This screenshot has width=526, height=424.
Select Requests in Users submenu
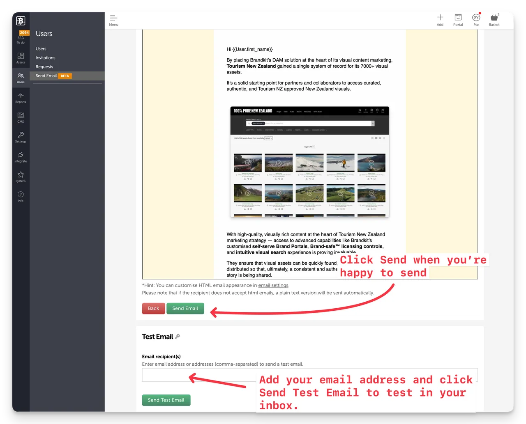tap(44, 67)
